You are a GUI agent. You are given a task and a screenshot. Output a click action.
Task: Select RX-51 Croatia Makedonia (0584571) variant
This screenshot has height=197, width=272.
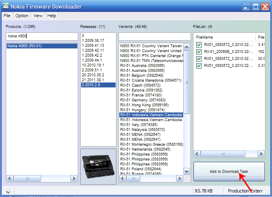coord(151,80)
